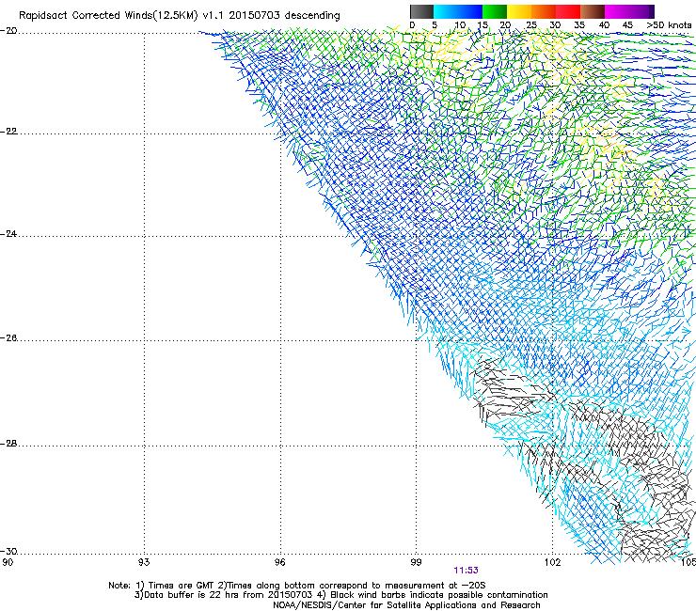
Task: Click the note line 'Data buffer is 22 hrs'
Action: tap(190, 595)
